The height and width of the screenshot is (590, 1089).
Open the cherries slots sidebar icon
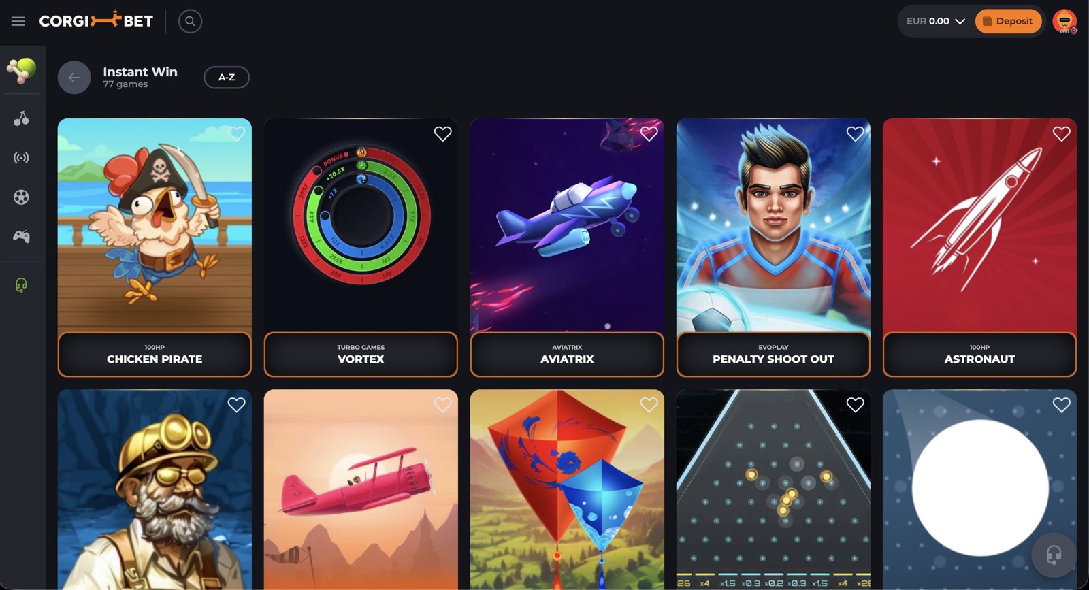click(x=21, y=119)
